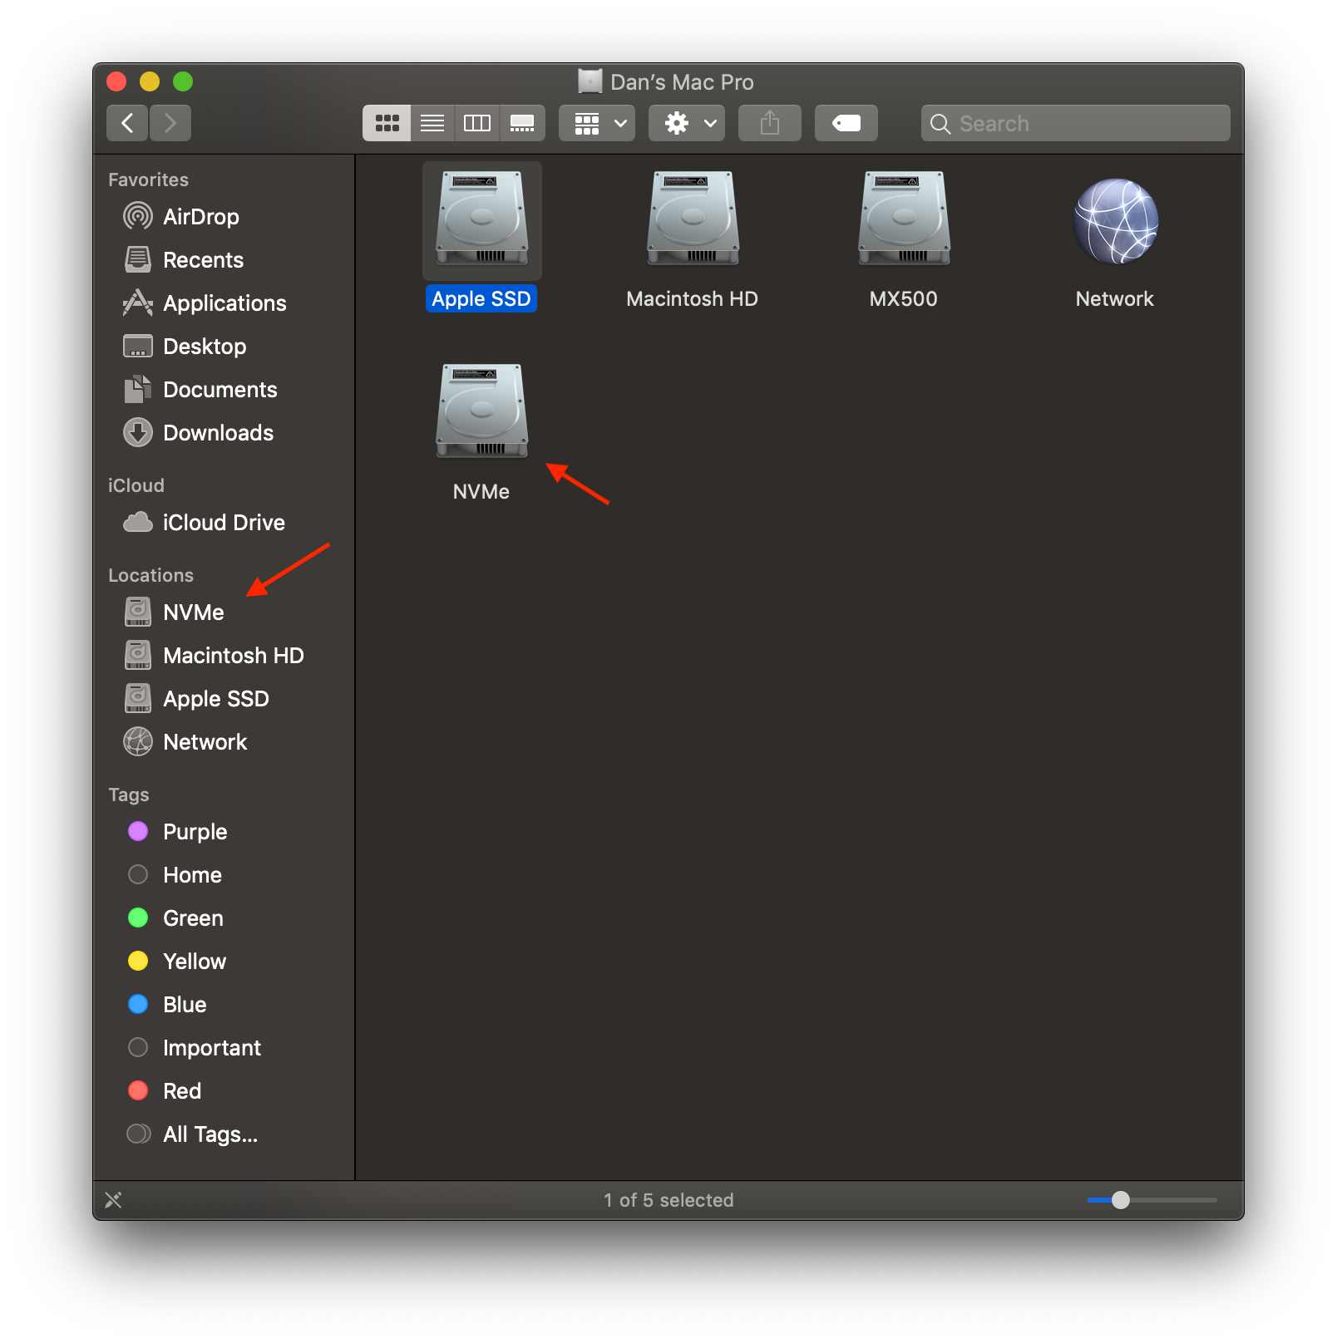Filter by the Yellow tag
Viewport: 1337px width, 1343px height.
click(x=224, y=962)
